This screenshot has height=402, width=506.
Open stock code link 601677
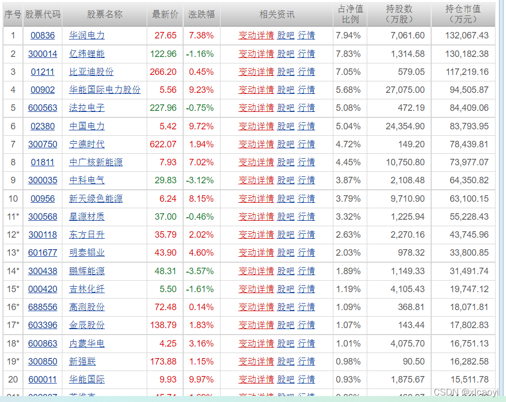[x=42, y=253]
